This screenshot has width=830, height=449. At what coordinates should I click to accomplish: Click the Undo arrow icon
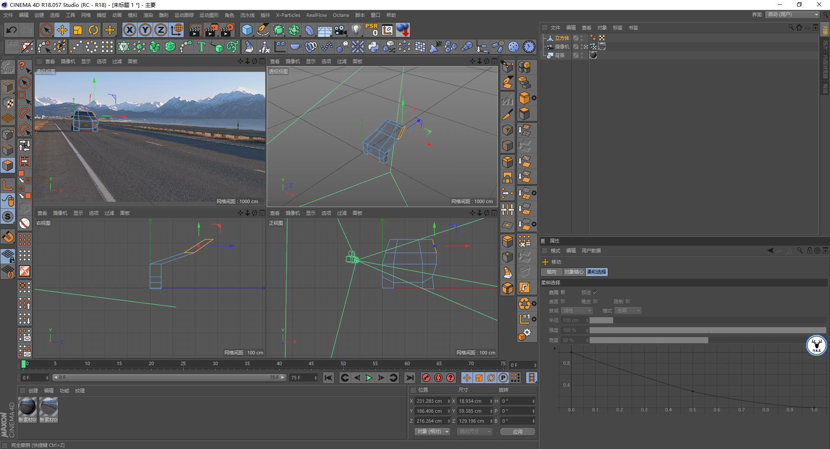[x=12, y=30]
